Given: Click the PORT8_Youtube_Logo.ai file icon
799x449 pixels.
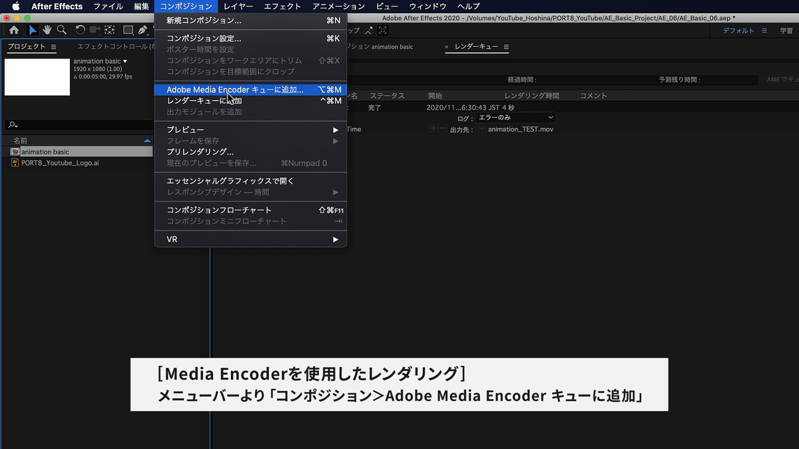Looking at the screenshot, I should click(15, 162).
